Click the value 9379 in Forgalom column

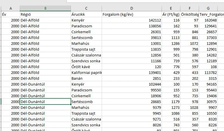(x=132, y=107)
